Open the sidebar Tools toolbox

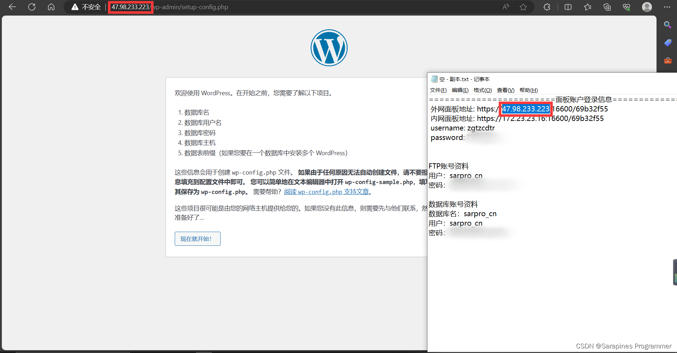667,61
